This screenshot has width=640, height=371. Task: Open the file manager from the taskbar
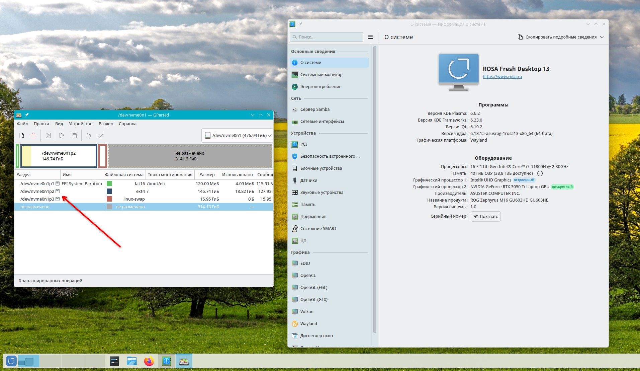132,361
